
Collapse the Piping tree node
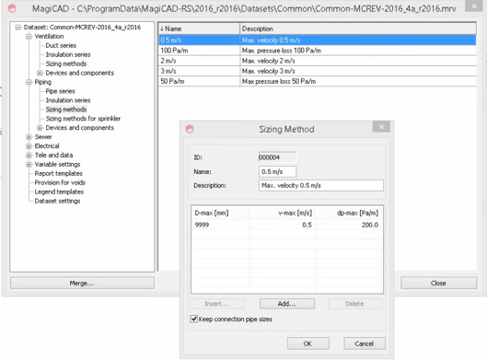pos(29,82)
